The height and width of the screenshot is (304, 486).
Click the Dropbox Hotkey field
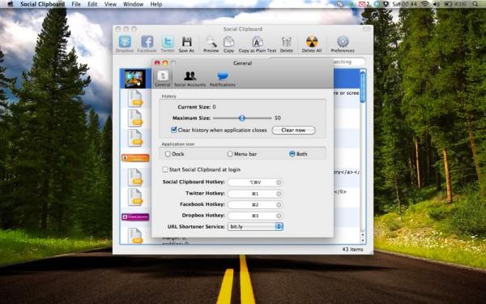click(255, 216)
